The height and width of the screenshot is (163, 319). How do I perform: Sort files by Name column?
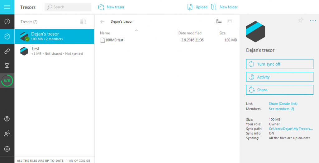105,33
